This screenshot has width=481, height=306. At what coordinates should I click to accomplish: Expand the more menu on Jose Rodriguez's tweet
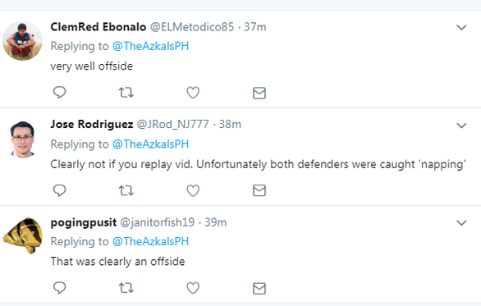tap(461, 126)
